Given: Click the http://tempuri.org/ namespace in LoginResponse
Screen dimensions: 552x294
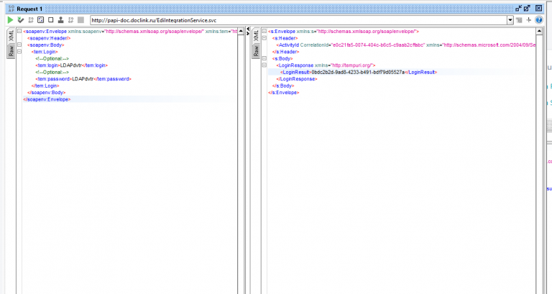Looking at the screenshot, I should 351,65.
